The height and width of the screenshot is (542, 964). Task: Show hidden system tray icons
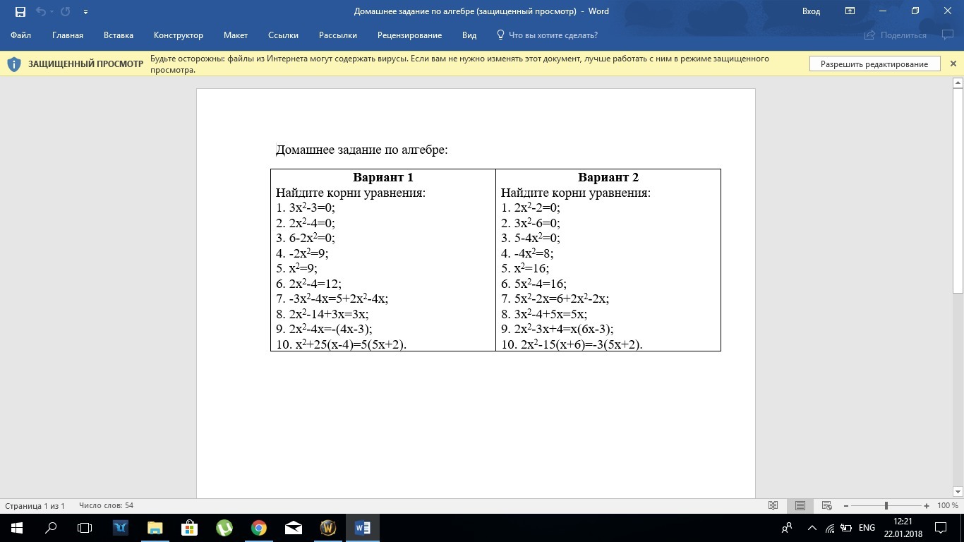(x=812, y=528)
